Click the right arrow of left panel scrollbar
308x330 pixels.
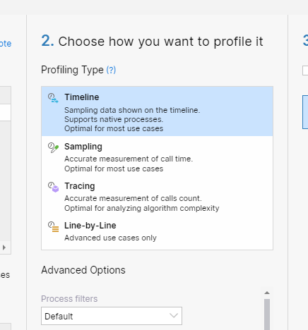(4, 248)
